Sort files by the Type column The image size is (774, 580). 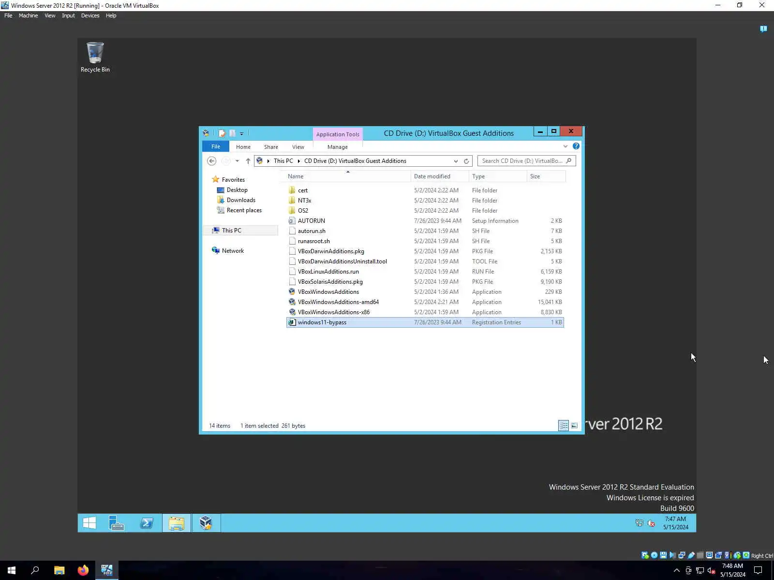(498, 176)
